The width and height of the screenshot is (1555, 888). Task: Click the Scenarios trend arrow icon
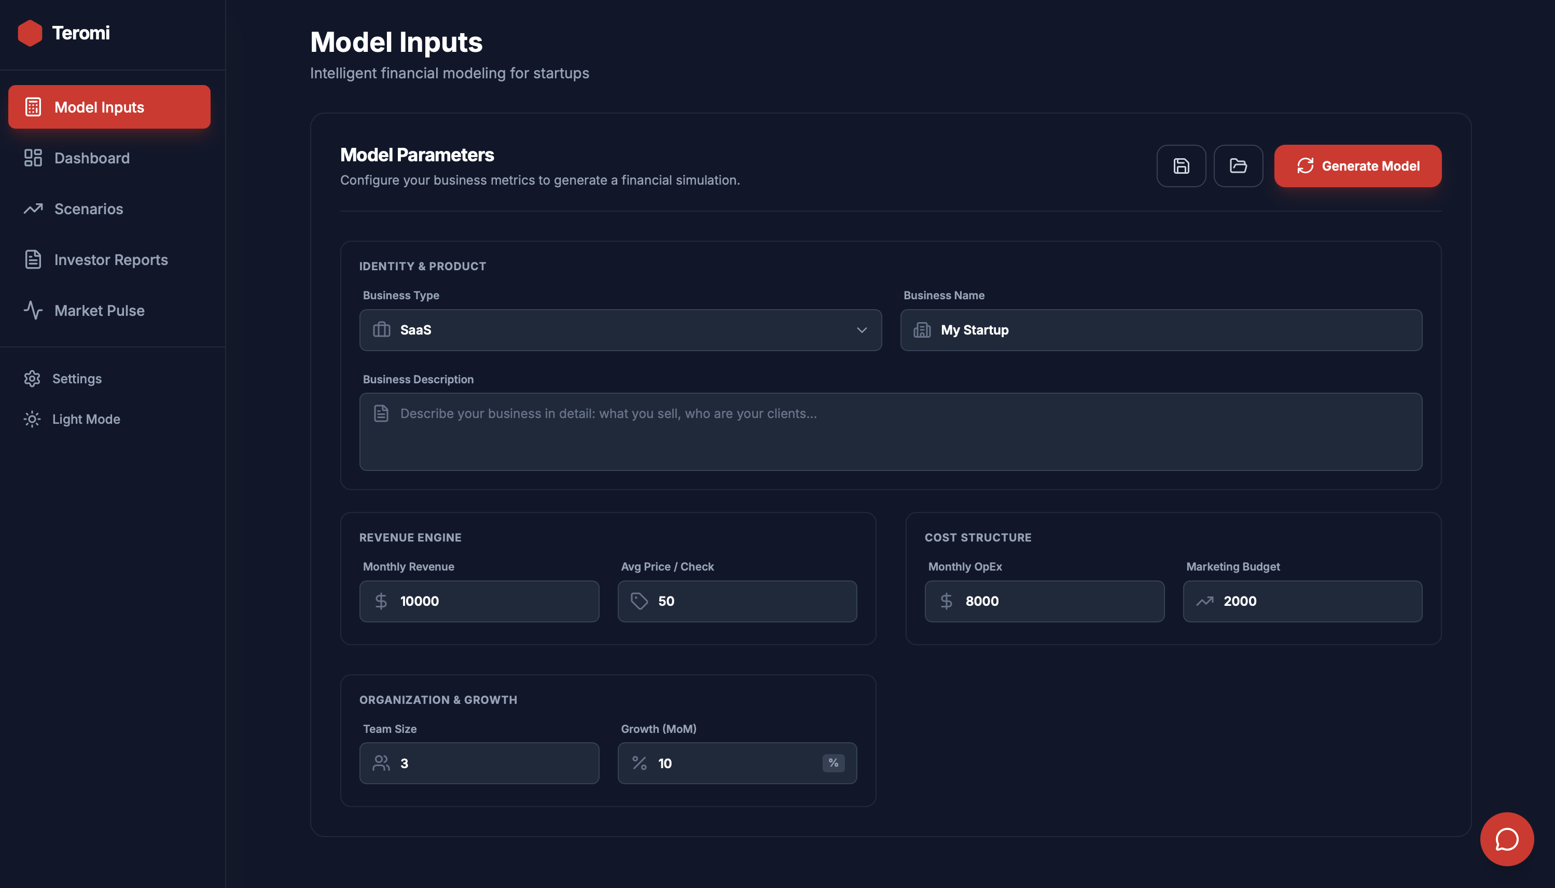tap(32, 209)
